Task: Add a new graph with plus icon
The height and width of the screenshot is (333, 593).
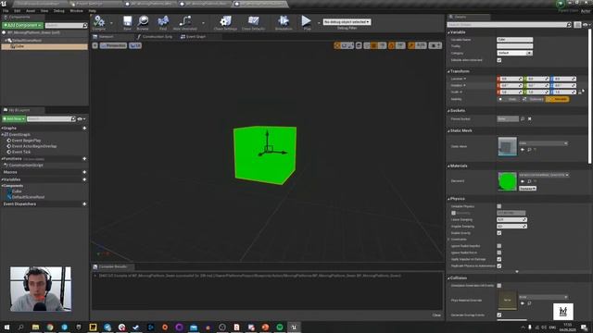Action: tap(84, 129)
